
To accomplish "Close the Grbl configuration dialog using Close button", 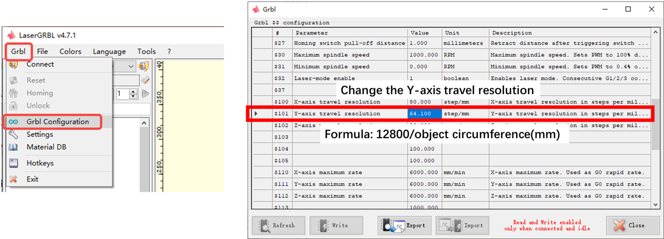I will pyautogui.click(x=632, y=225).
